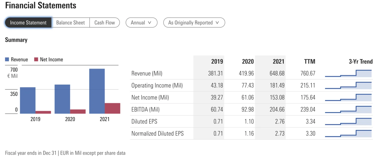Click the blue Revenue legend swatch
391x161 pixels.
7,60
